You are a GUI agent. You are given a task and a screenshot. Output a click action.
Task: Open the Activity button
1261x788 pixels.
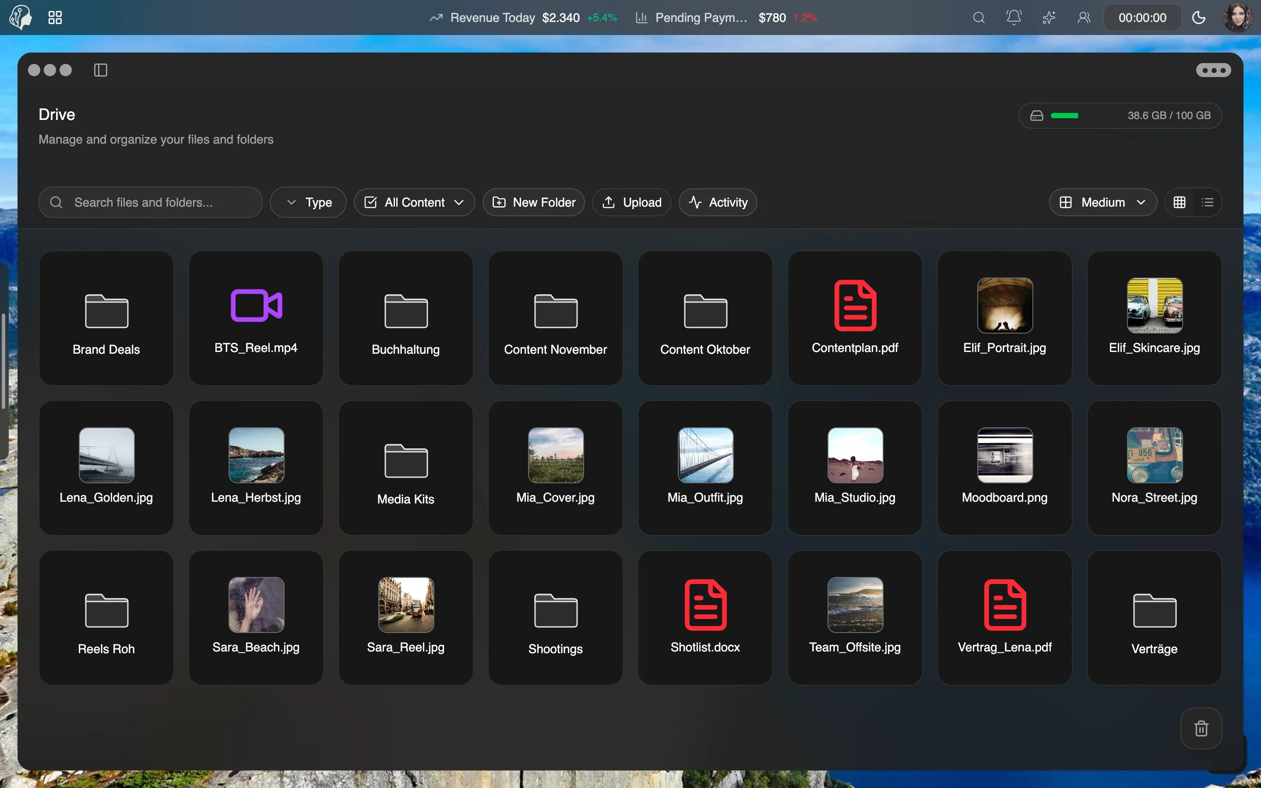click(x=718, y=202)
